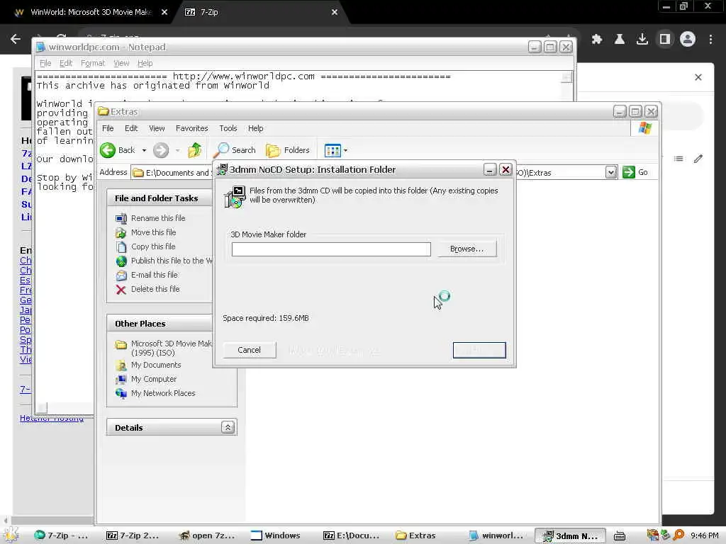This screenshot has height=544, width=726.
Task: Click My Network Places icon
Action: [121, 393]
